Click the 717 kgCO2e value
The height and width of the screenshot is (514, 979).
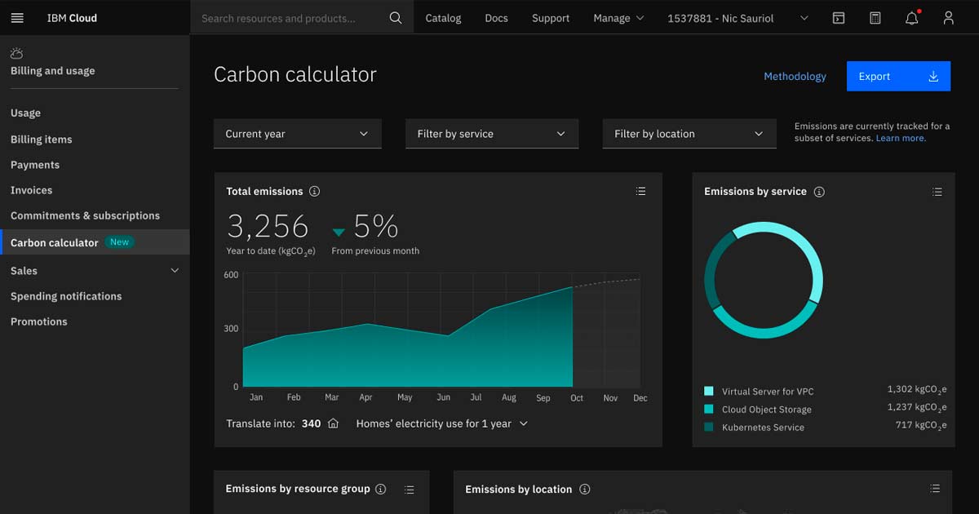[x=921, y=426]
